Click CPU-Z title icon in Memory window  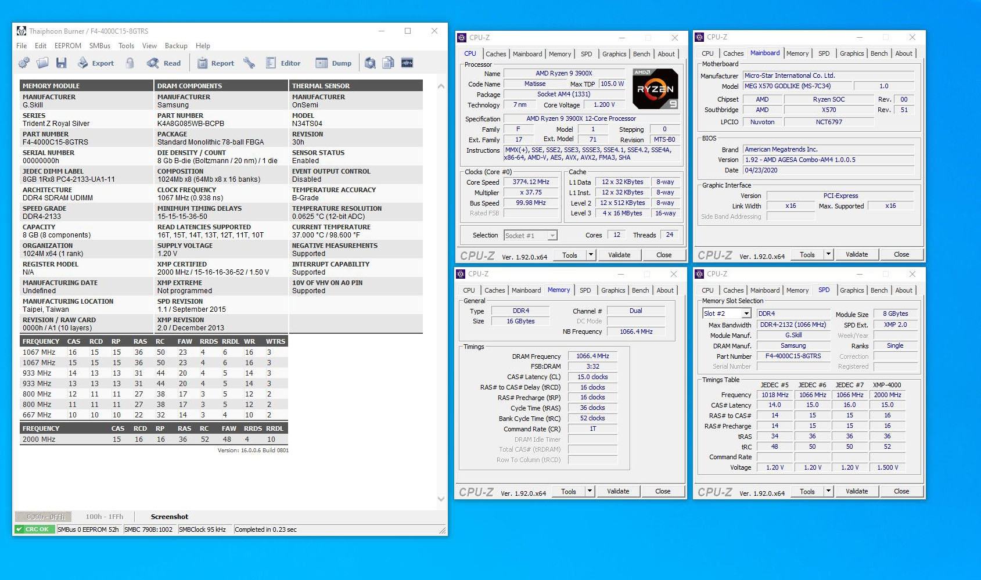point(461,274)
